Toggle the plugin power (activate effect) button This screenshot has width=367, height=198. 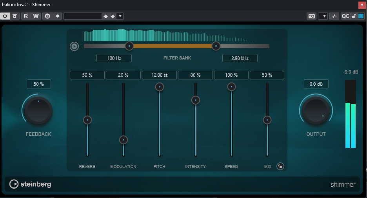[5, 16]
